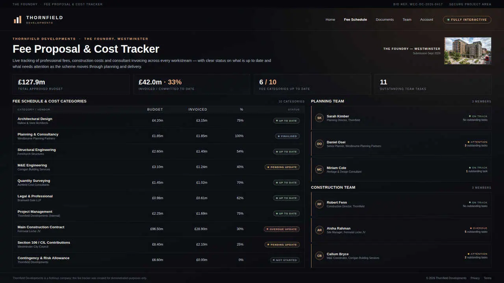Go to the Fee Schedule nav item
The height and width of the screenshot is (283, 504).
coord(355,20)
